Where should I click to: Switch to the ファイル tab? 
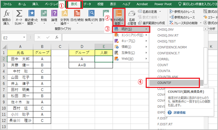[x=7, y=4]
